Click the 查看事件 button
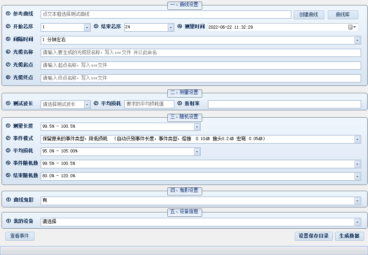 point(20,236)
